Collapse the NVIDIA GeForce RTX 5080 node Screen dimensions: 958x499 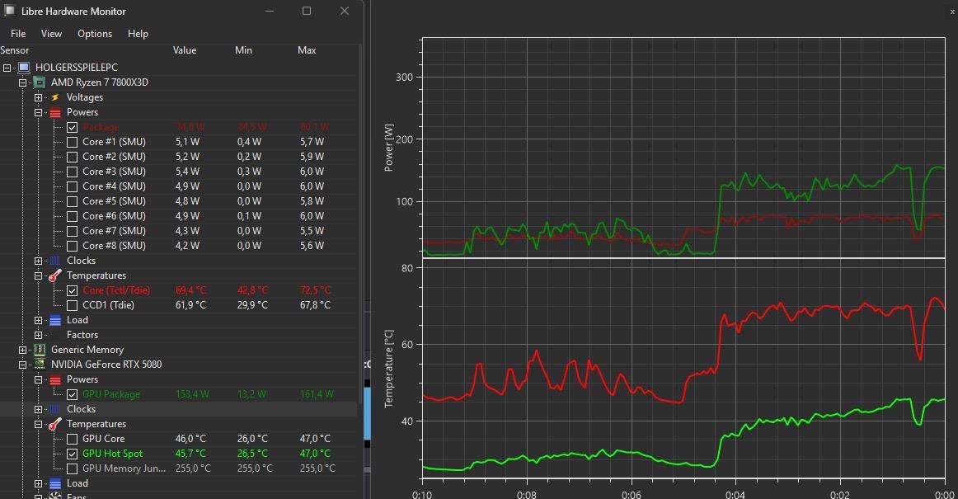click(x=22, y=365)
